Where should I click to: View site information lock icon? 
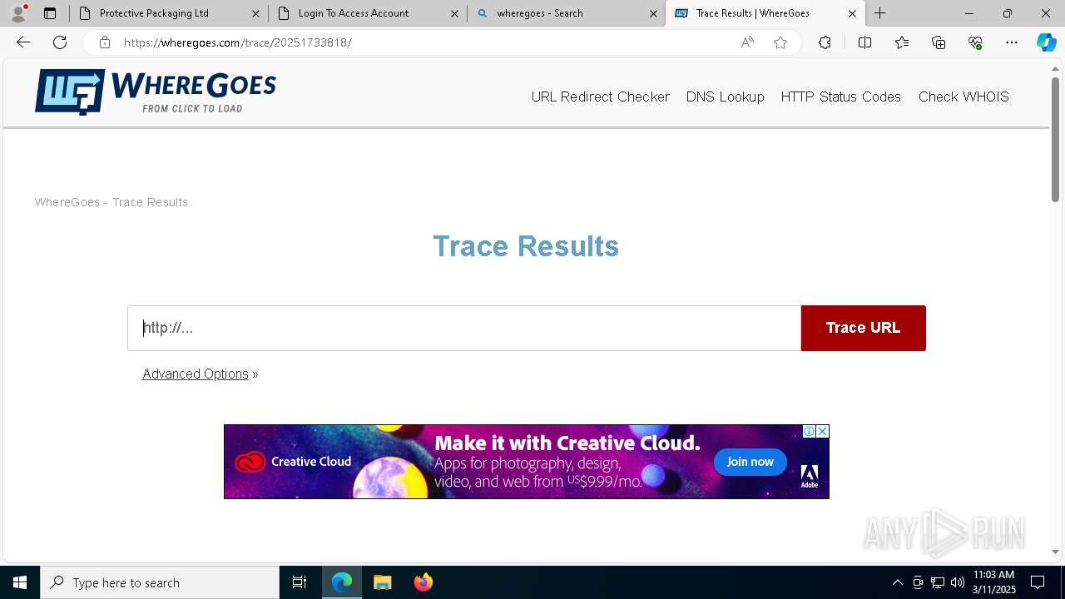click(x=104, y=42)
